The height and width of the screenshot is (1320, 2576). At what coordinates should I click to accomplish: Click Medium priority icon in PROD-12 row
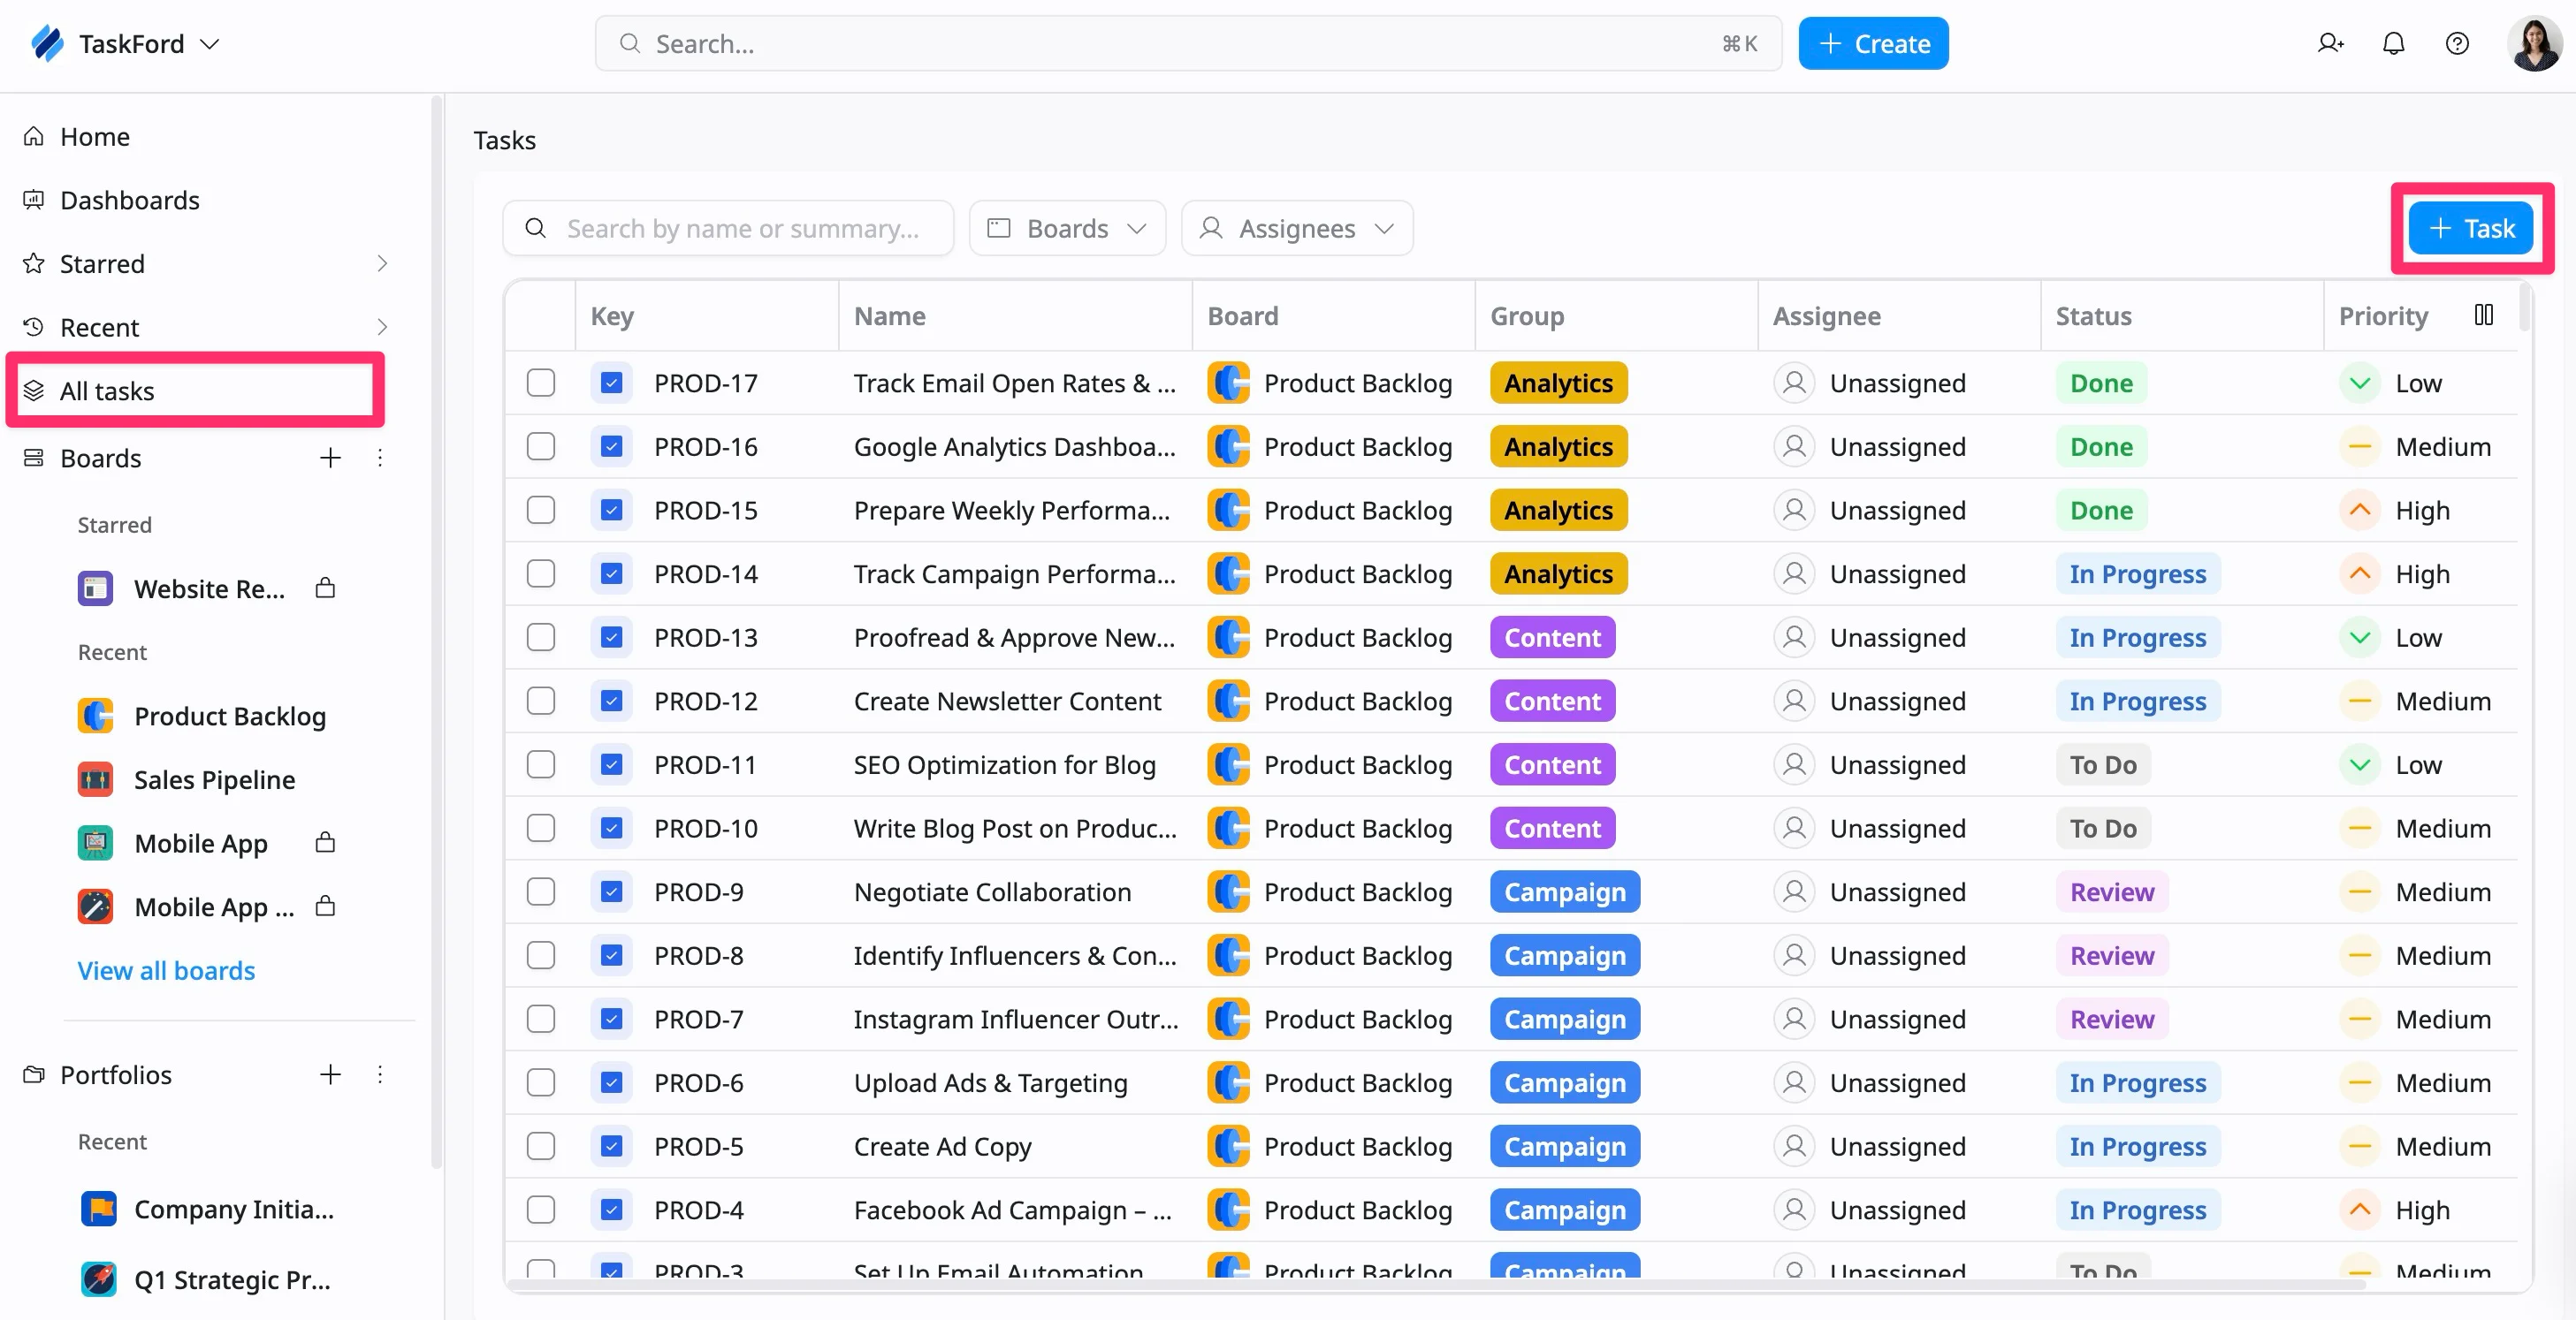(x=2360, y=701)
